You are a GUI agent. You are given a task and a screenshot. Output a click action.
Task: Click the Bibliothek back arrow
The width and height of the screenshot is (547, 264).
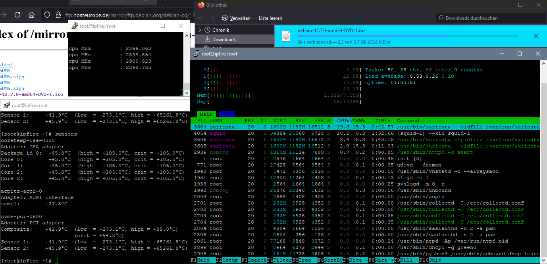point(201,18)
